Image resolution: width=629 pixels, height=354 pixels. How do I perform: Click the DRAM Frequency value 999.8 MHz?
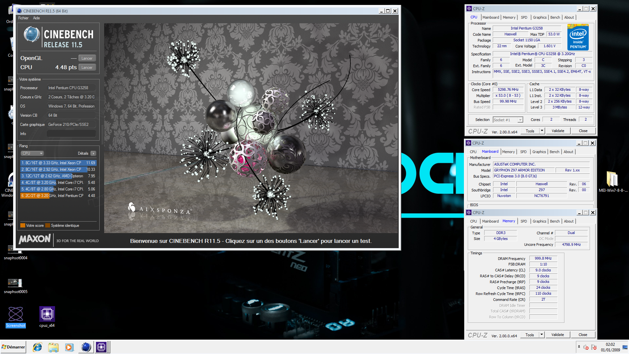coord(543,259)
